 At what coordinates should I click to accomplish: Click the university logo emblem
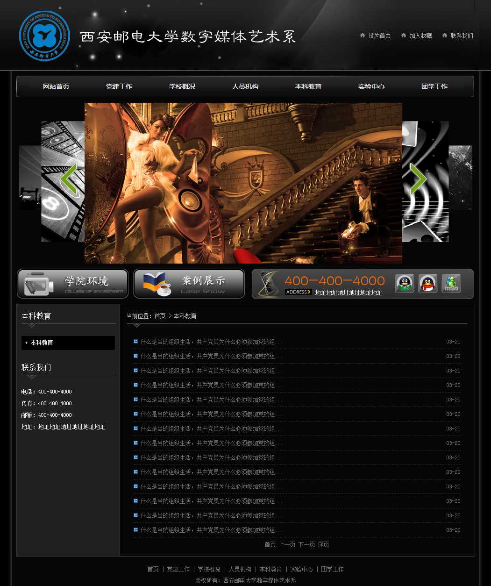click(x=44, y=36)
